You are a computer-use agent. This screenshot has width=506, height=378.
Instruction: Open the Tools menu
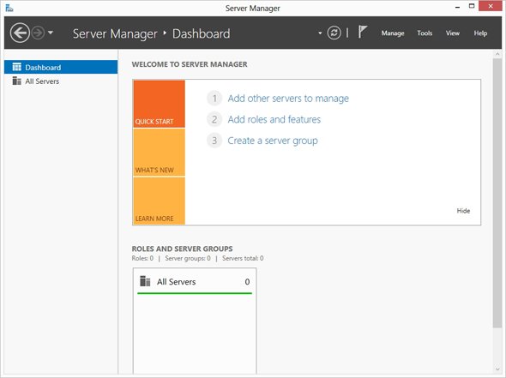click(425, 33)
